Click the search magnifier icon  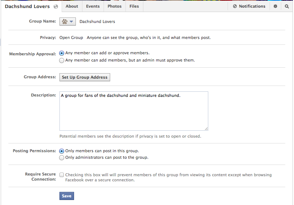coord(287,6)
